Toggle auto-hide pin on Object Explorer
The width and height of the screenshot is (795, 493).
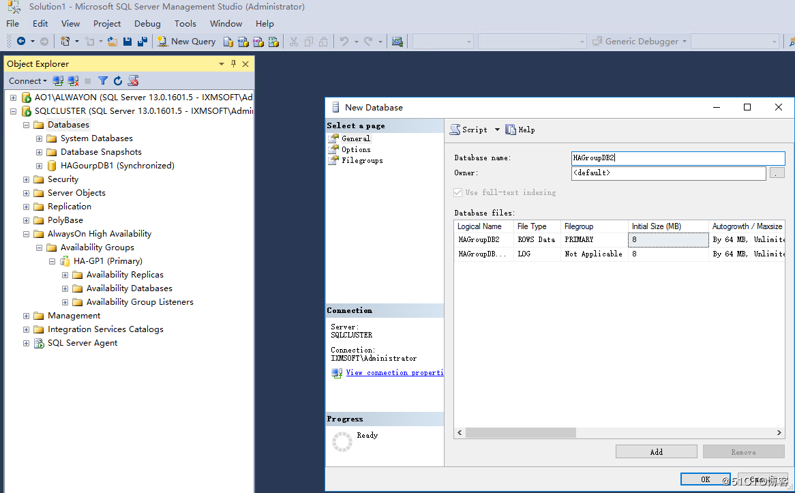(x=232, y=63)
